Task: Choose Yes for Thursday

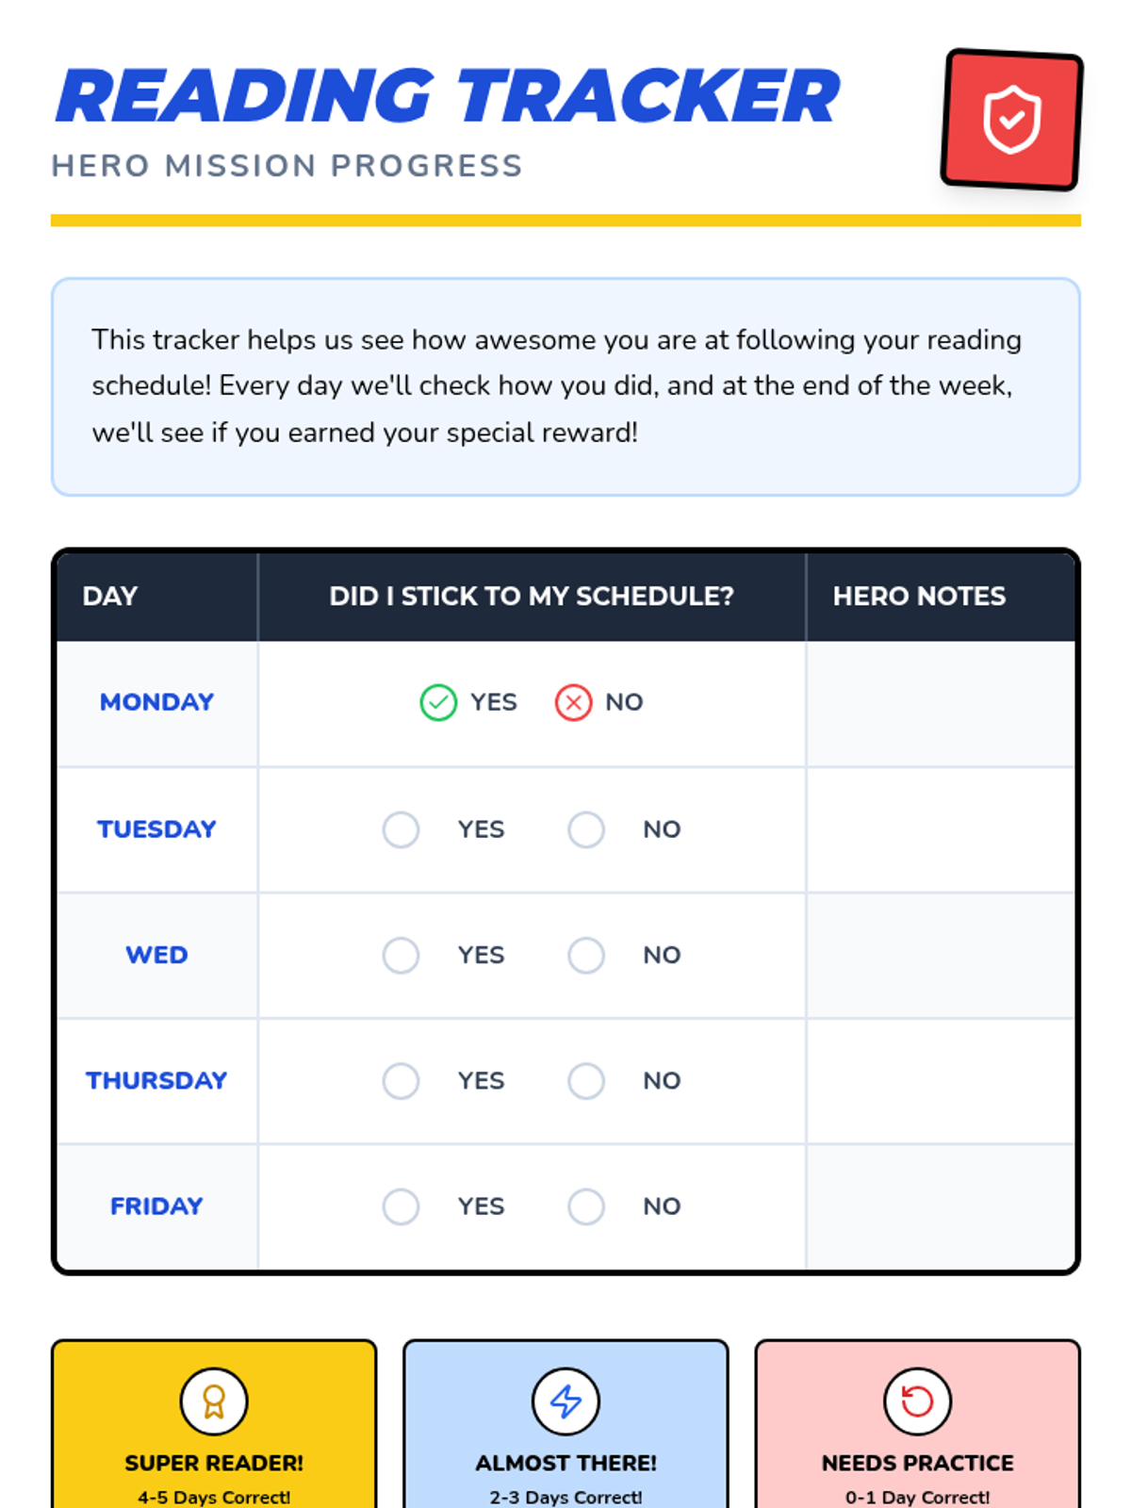Action: [402, 1081]
